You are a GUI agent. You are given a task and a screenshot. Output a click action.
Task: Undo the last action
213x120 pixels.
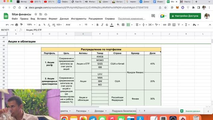click(x=7, y=25)
